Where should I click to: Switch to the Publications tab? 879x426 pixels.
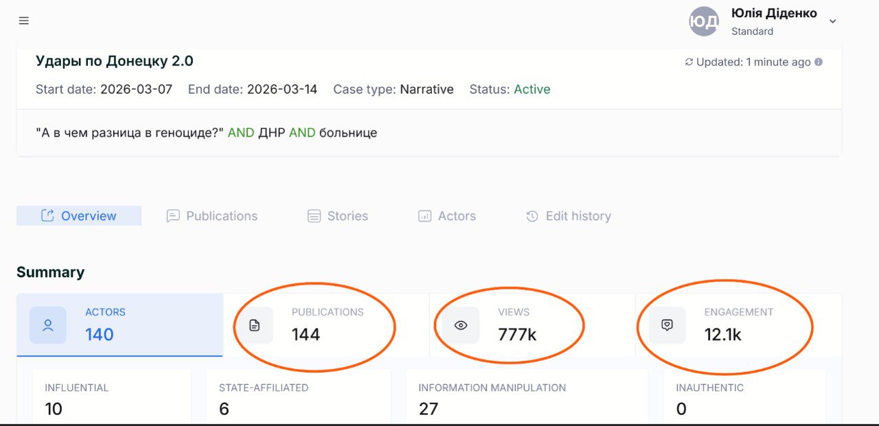click(x=212, y=216)
